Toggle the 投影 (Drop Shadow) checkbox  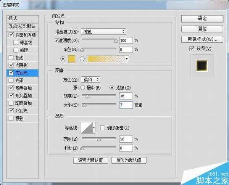10,118
